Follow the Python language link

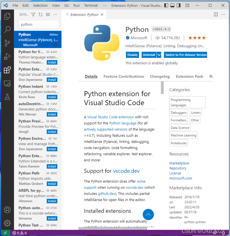click(123, 123)
